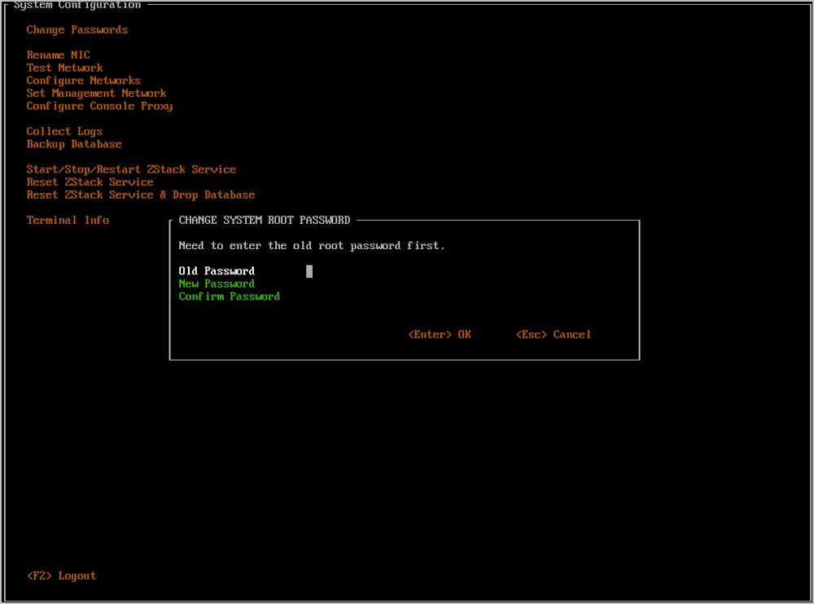Open the Terminal Info menu item
The width and height of the screenshot is (814, 604).
click(x=68, y=221)
